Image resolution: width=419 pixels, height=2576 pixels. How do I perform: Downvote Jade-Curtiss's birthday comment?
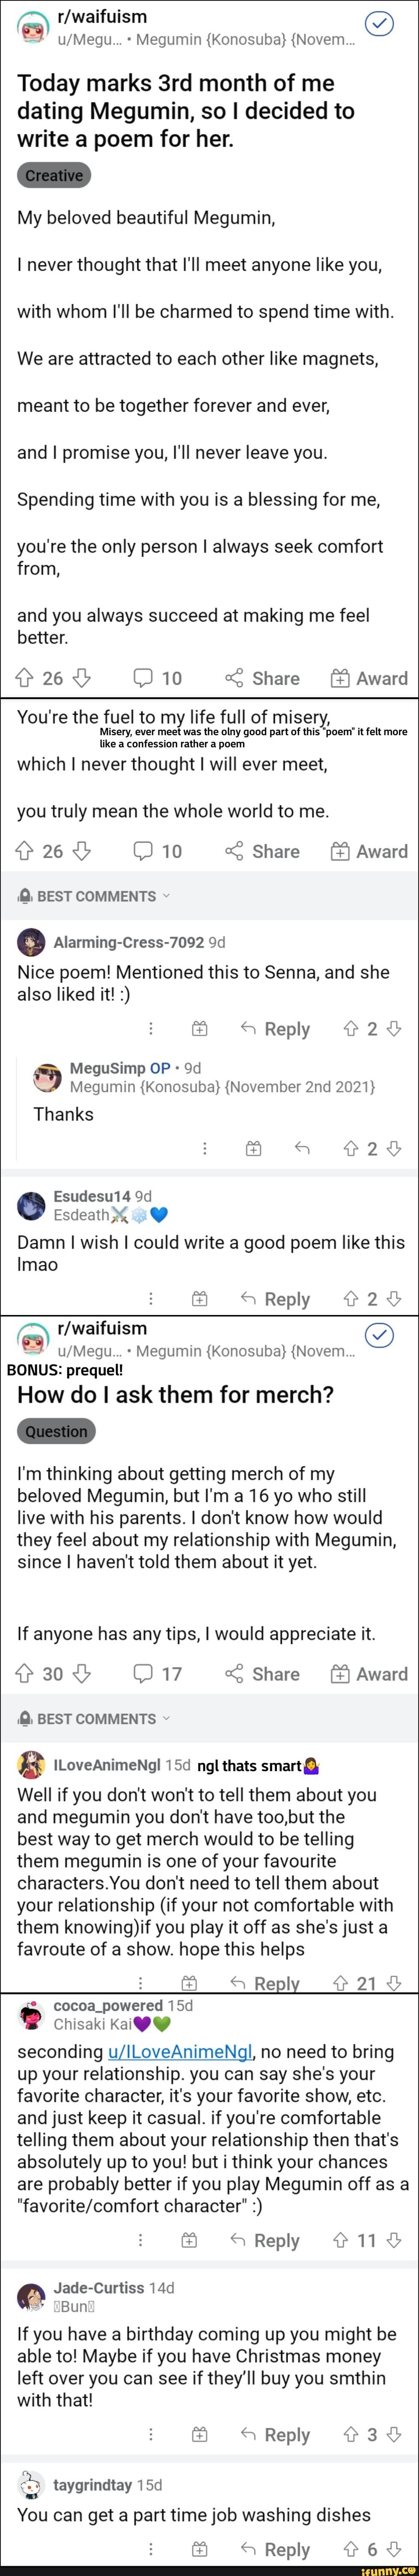[394, 2434]
